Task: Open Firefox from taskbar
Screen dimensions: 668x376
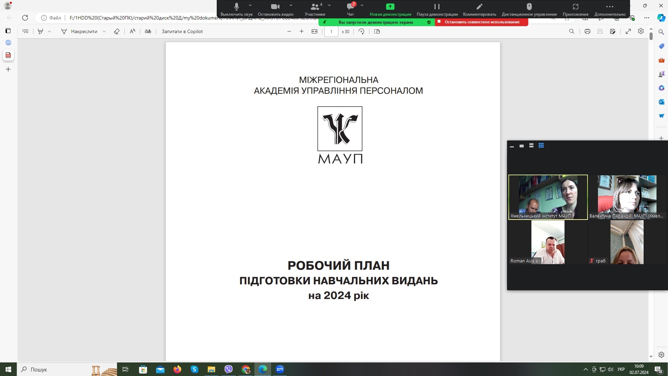Action: [177, 369]
